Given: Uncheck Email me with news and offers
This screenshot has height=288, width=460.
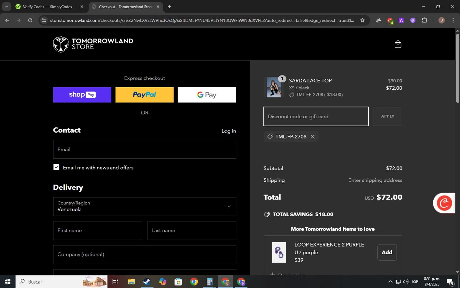Looking at the screenshot, I should point(56,167).
